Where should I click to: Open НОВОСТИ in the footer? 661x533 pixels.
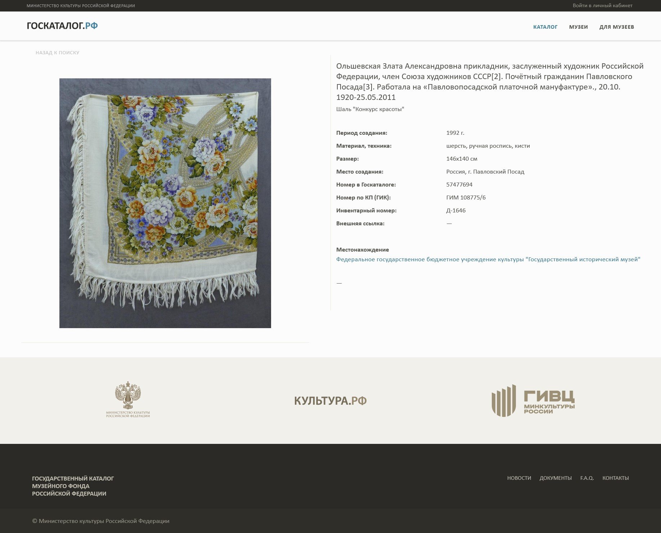pyautogui.click(x=519, y=478)
